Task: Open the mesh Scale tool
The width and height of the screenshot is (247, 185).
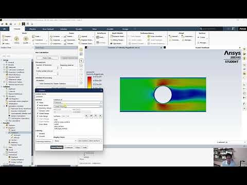Action: (x=37, y=36)
